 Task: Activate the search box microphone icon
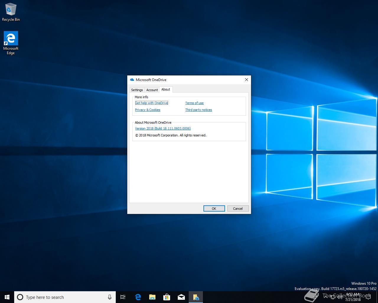pyautogui.click(x=110, y=297)
